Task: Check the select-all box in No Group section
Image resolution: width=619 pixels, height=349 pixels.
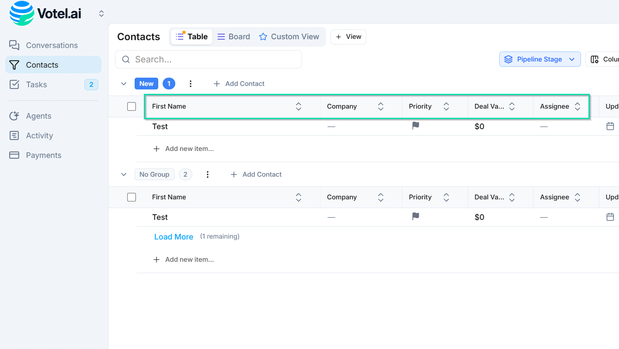Action: pyautogui.click(x=132, y=197)
